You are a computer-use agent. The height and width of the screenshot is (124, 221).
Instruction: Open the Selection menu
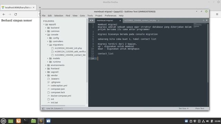(x=59, y=15)
